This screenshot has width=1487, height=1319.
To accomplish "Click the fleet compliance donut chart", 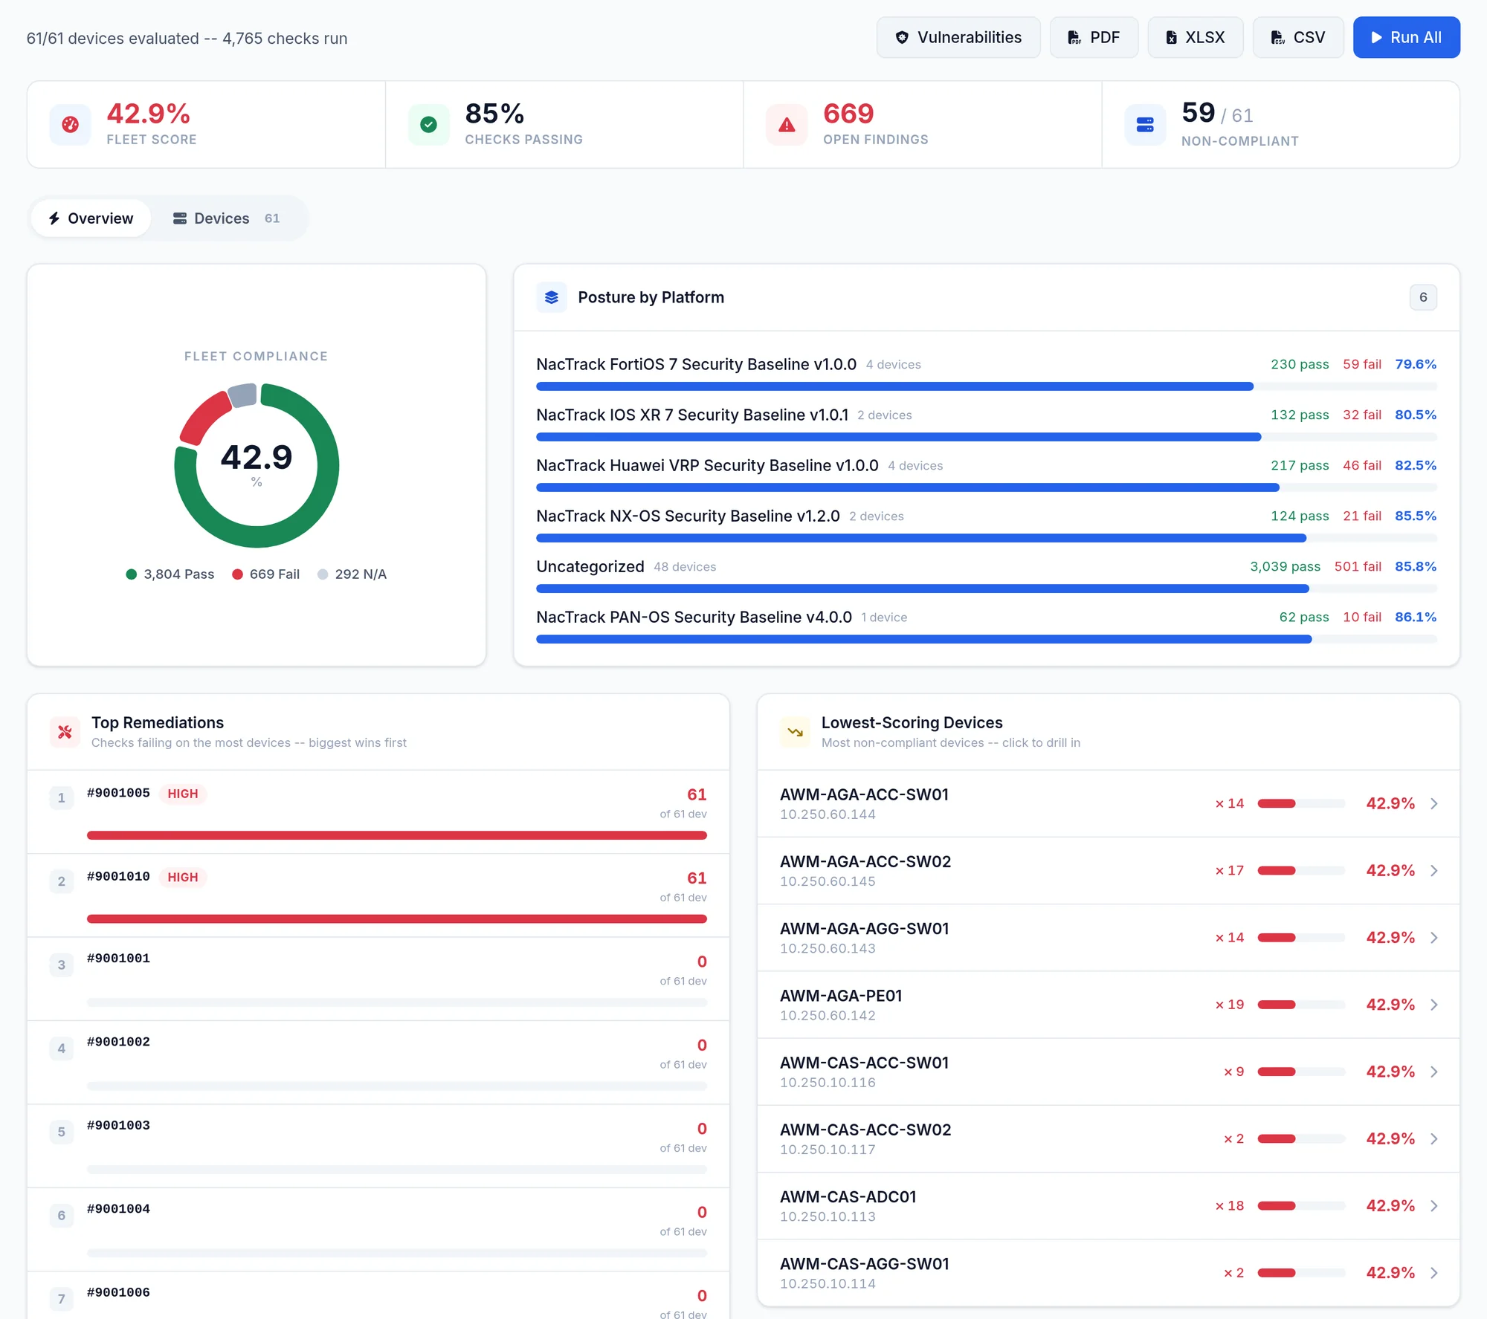I will point(257,466).
